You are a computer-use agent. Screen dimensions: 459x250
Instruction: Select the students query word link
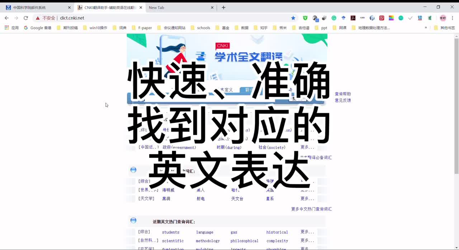170,232
